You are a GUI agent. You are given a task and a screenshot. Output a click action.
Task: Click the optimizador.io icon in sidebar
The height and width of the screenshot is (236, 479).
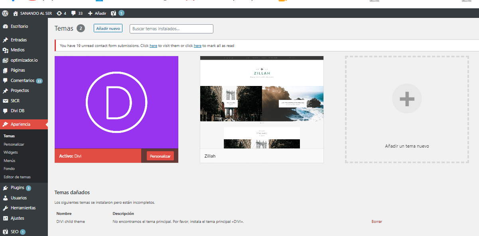coord(5,60)
